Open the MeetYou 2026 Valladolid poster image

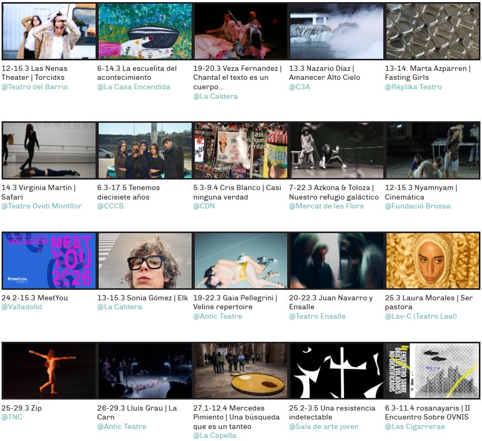click(49, 260)
